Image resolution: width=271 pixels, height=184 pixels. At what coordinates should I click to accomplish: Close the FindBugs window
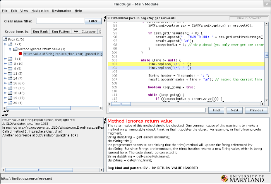pyautogui.click(x=267, y=4)
